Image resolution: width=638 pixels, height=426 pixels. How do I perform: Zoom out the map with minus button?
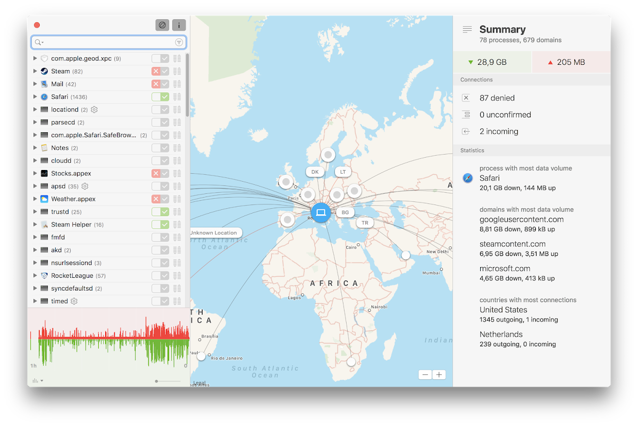tap(425, 374)
